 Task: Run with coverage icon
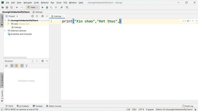pyautogui.click(x=51, y=7)
